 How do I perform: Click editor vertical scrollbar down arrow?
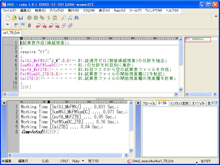point(181,89)
